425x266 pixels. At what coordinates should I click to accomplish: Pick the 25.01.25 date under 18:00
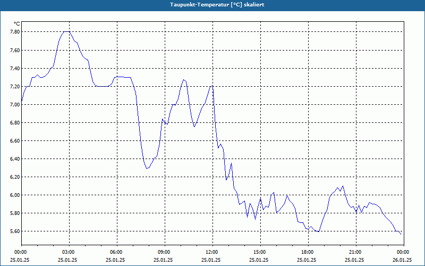tap(307, 260)
